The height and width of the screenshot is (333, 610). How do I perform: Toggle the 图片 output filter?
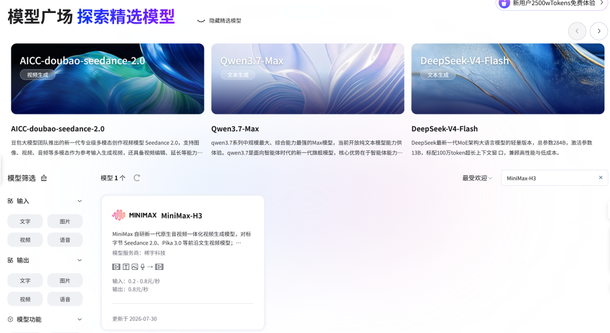click(65, 281)
